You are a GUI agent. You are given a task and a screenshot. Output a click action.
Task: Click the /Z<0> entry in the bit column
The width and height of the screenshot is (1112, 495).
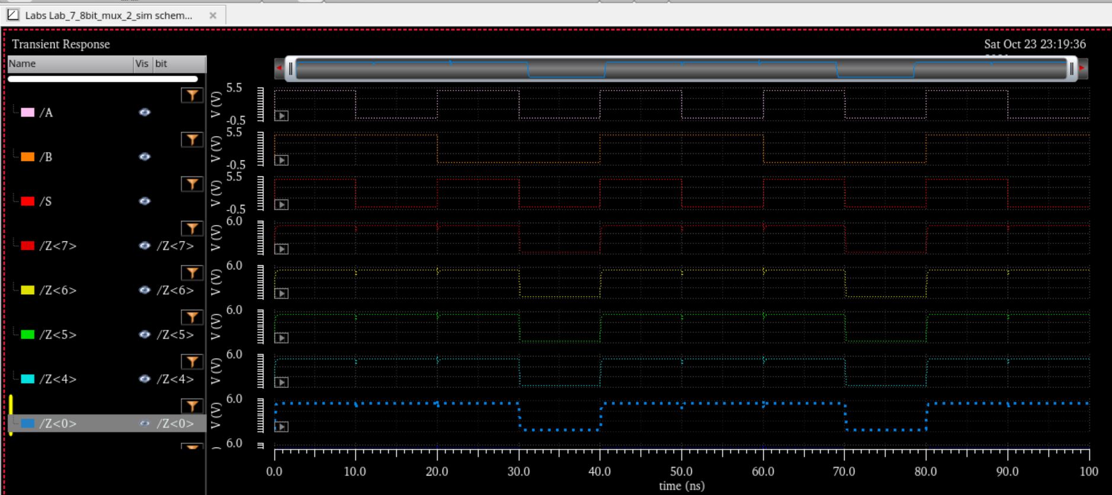click(175, 423)
